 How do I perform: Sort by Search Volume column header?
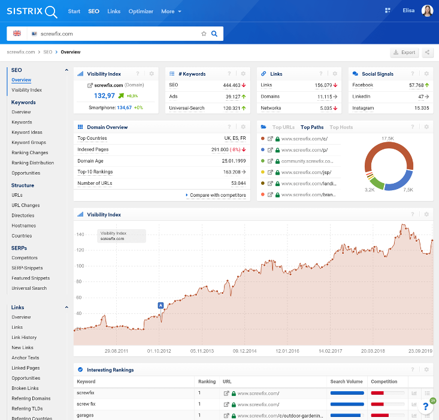pos(346,382)
